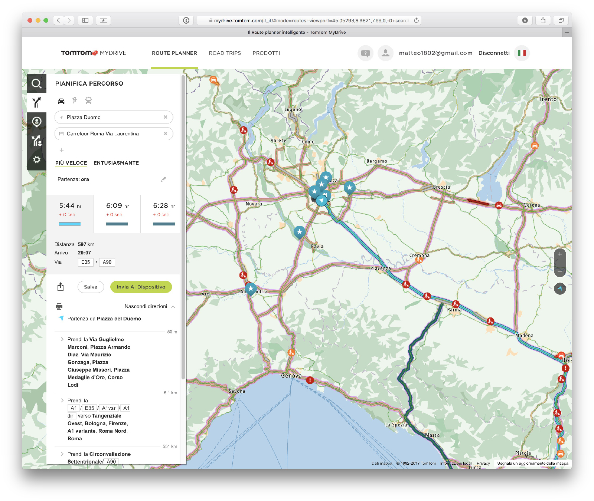The height and width of the screenshot is (501, 594).
Task: Center map on my location
Action: [x=560, y=288]
